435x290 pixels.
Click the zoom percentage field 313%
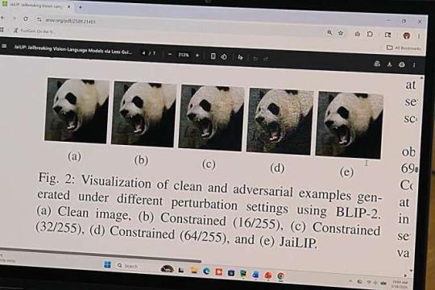point(184,55)
